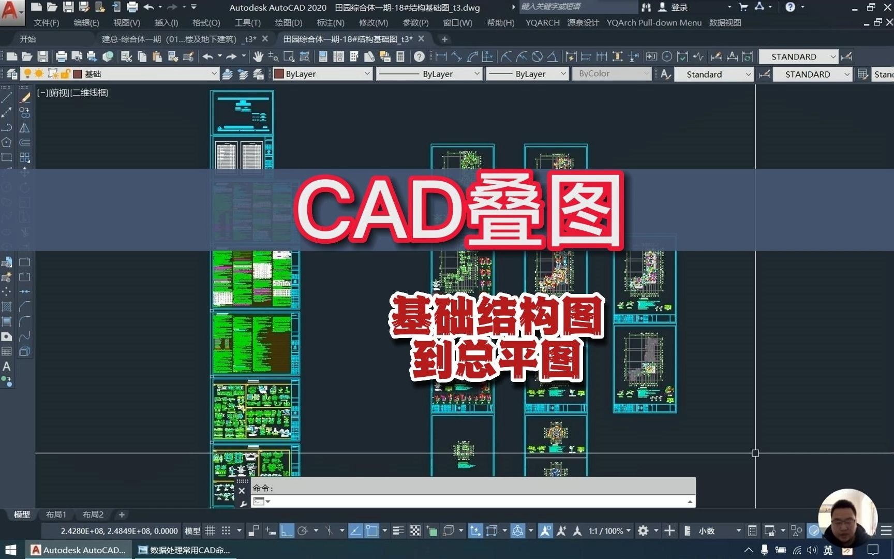
Task: Click the Layer Properties Manager icon
Action: pos(12,74)
